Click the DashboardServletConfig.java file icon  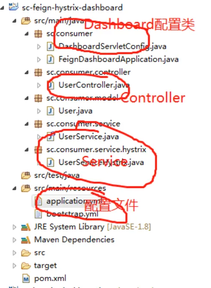click(x=51, y=47)
